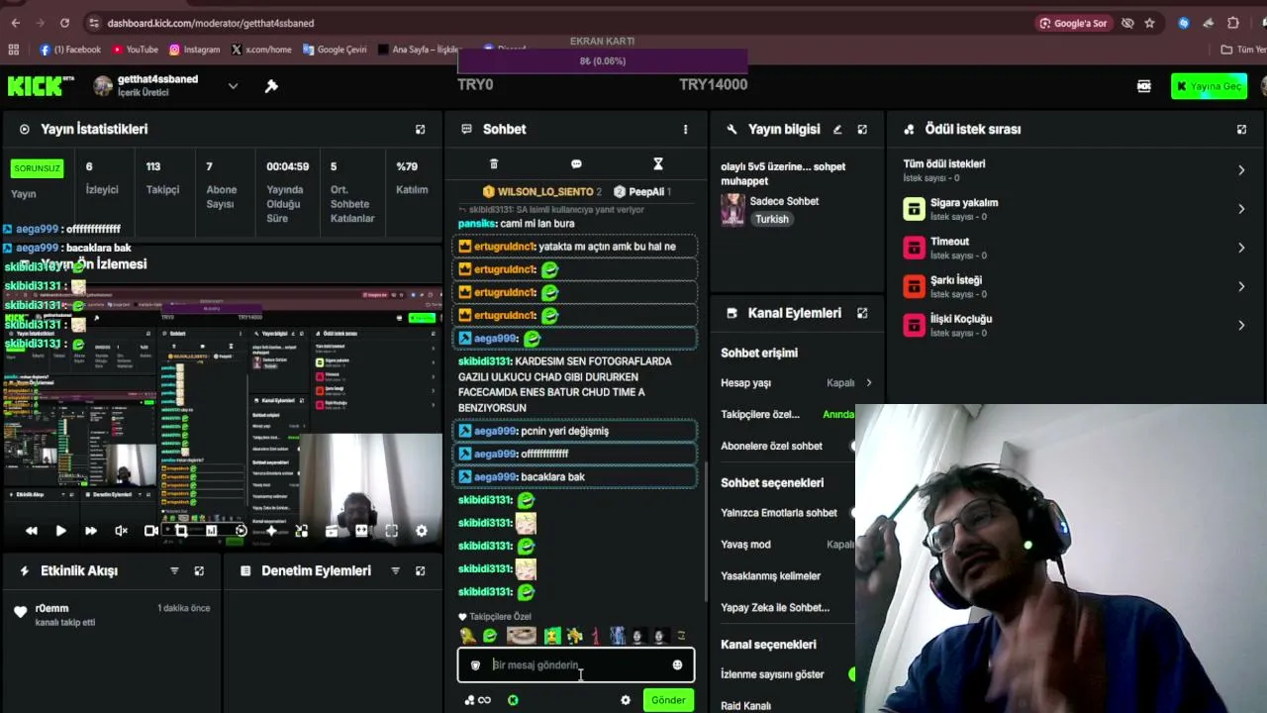
Task: Open x.com/home bookmark
Action: [261, 50]
